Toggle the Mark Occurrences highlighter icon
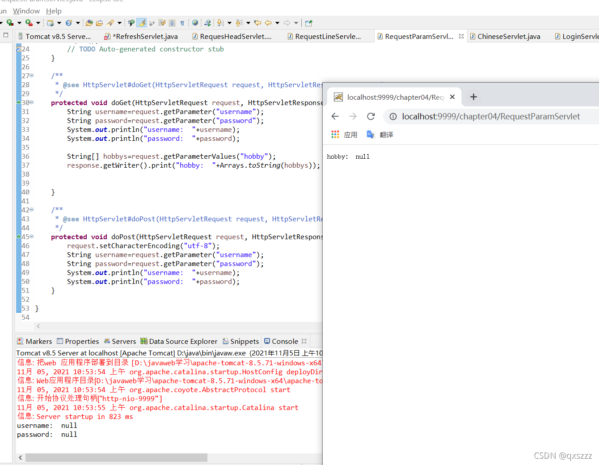Screen dimensions: 599x465 pyautogui.click(x=141, y=23)
